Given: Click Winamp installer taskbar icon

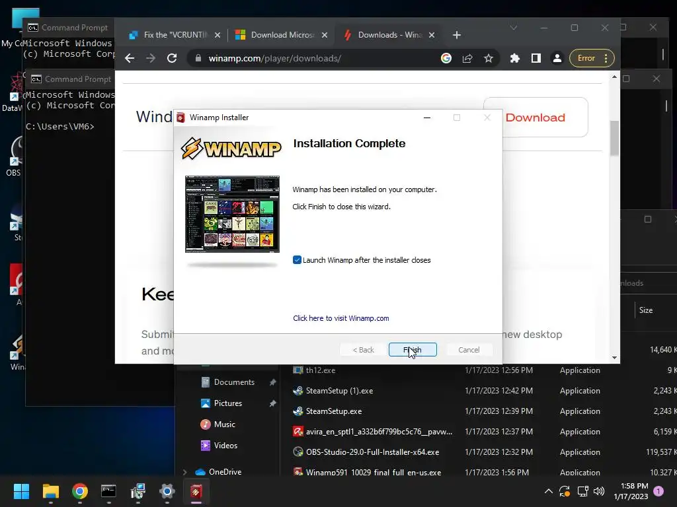Looking at the screenshot, I should click(196, 491).
